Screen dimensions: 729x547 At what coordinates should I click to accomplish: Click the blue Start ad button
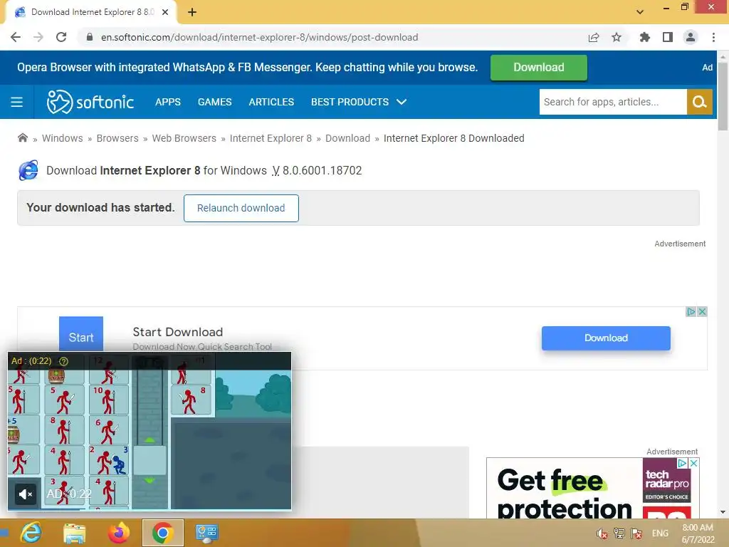pos(81,334)
